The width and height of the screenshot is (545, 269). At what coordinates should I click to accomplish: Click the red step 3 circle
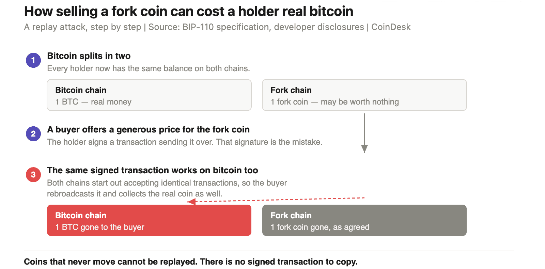coord(33,175)
